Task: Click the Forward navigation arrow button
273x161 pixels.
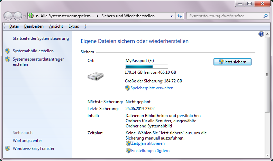Action: tap(18, 16)
